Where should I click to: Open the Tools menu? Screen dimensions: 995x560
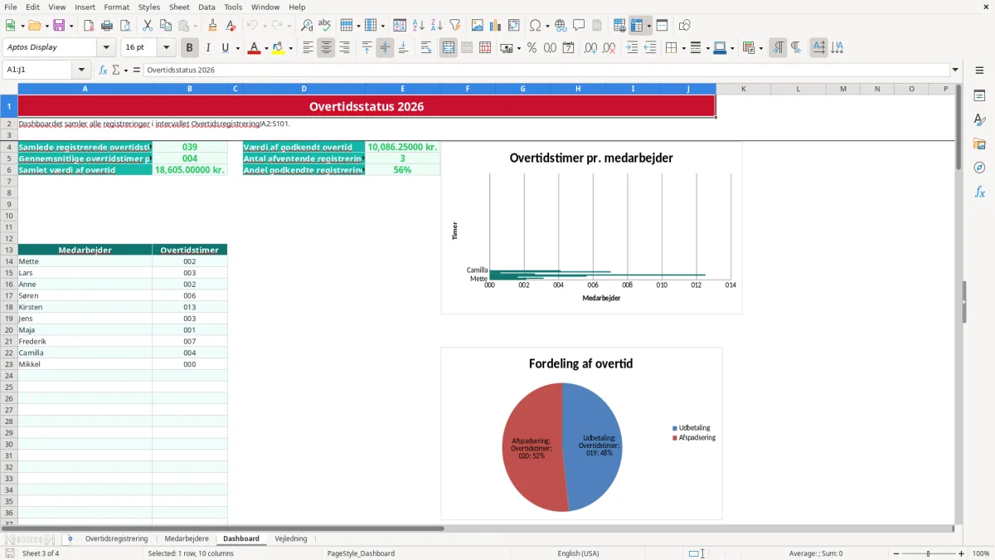point(233,7)
